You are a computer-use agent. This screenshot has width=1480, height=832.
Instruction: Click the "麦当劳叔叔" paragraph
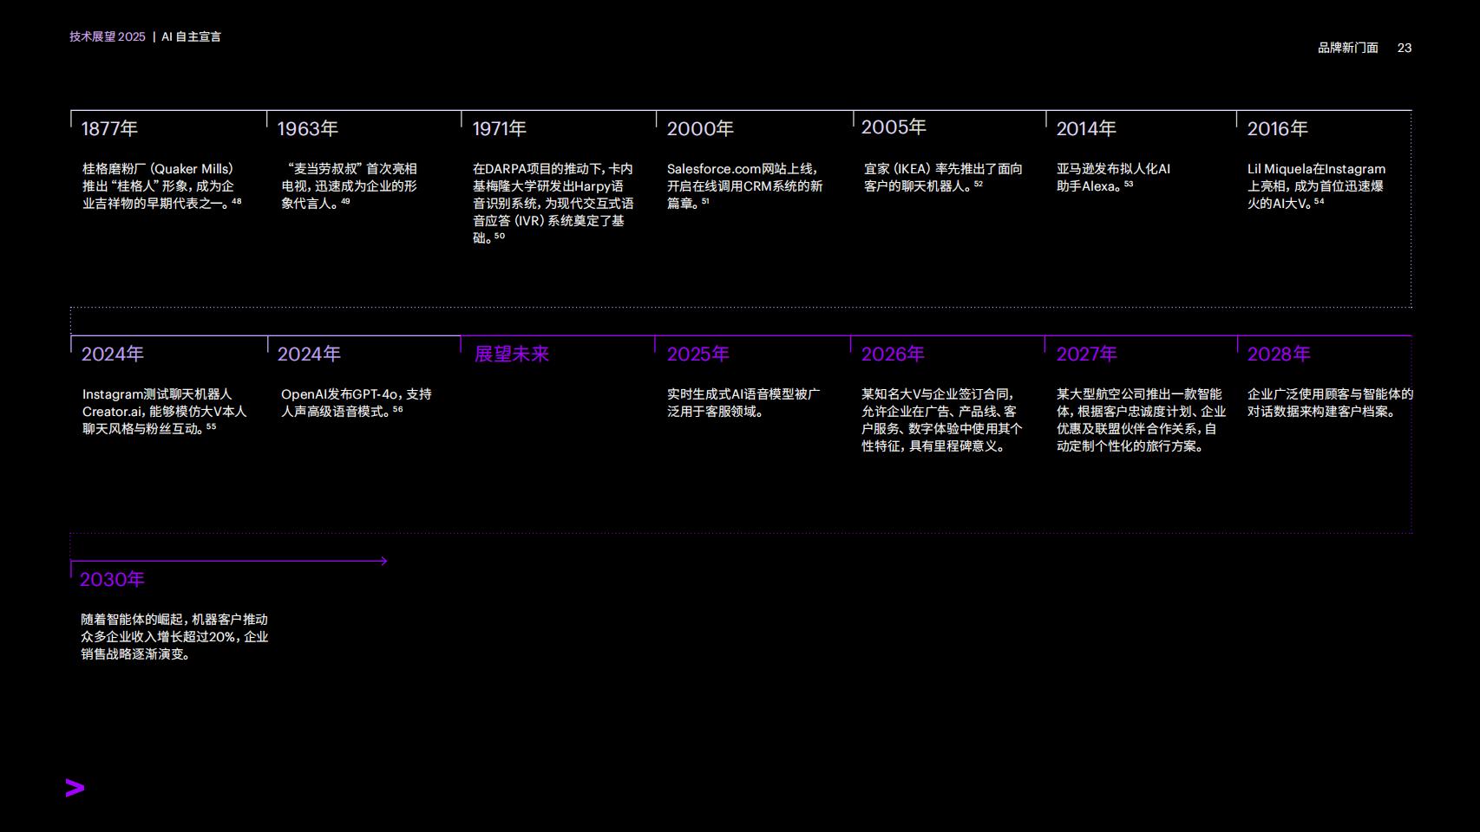tap(349, 185)
